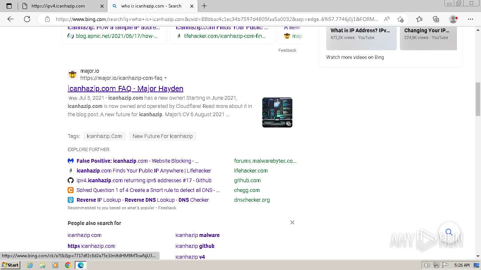Open False Positive icanhazip Website Blocking link
The width and height of the screenshot is (481, 270).
click(x=138, y=161)
